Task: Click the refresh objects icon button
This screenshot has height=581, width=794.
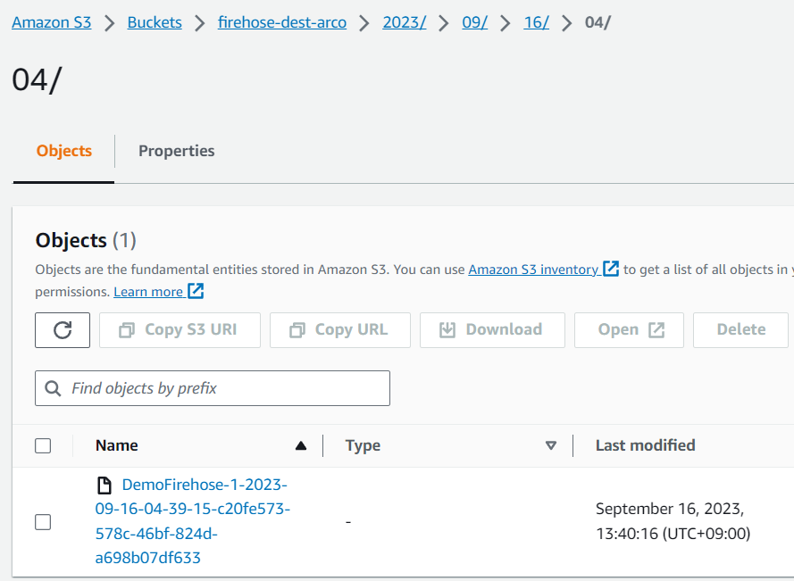Action: click(x=63, y=330)
